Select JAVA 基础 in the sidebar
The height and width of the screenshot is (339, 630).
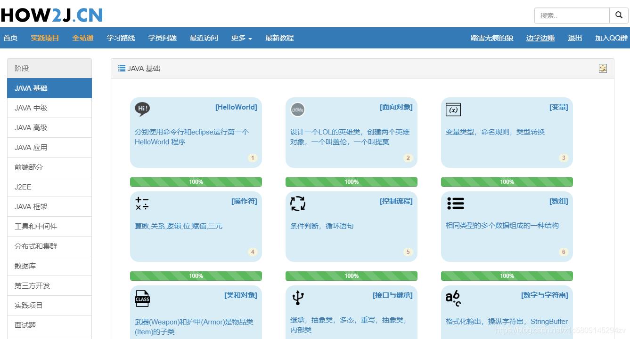pos(49,88)
